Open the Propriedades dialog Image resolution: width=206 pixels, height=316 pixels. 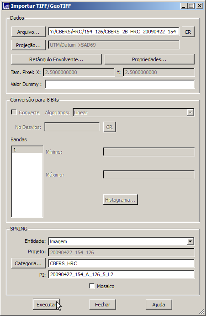point(149,59)
